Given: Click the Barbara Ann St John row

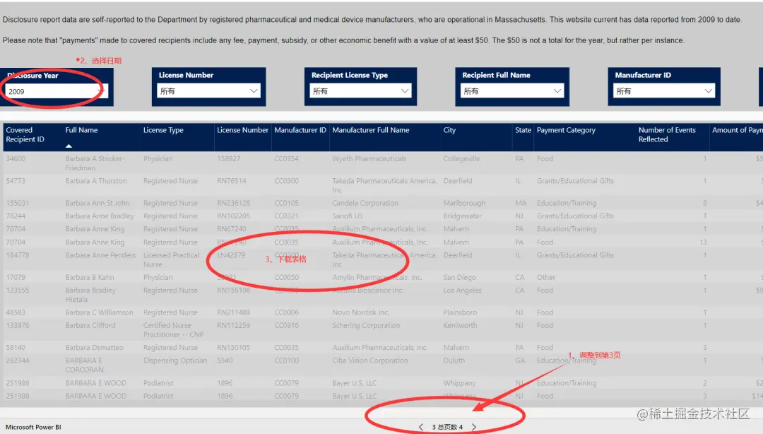Looking at the screenshot, I should [x=382, y=203].
